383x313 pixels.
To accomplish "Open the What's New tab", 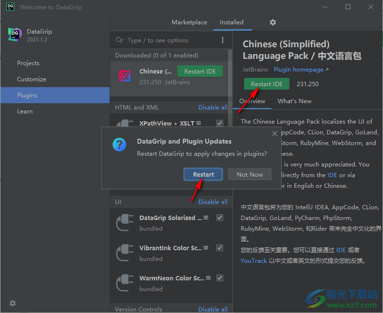I will tap(295, 101).
